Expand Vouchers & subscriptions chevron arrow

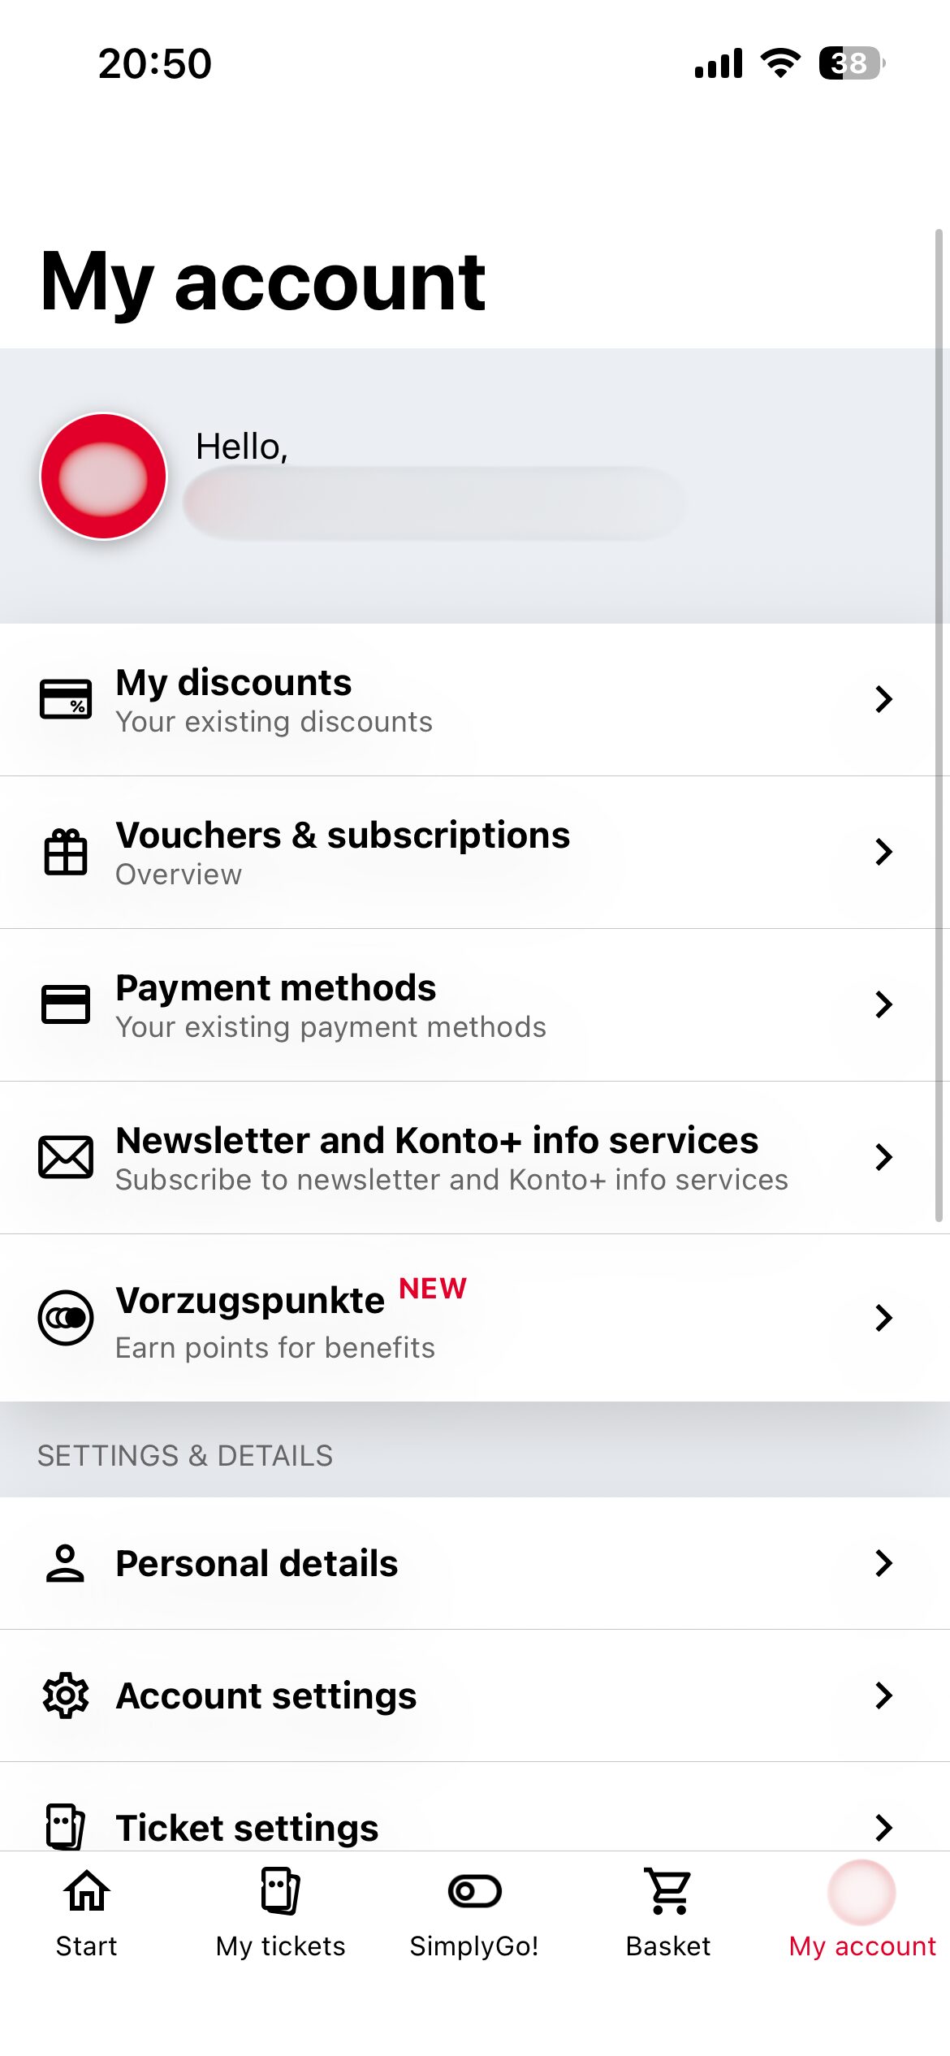884,852
